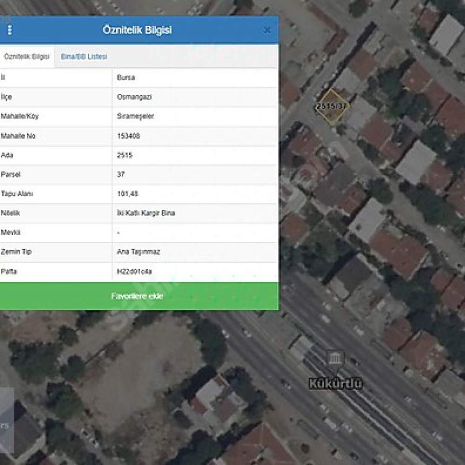The height and width of the screenshot is (465, 465).
Task: Click the Kükürtlü landmark marker icon on the map
Action: [x=335, y=360]
